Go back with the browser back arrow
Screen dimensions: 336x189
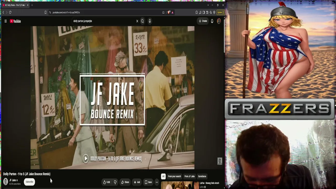coord(3,12)
